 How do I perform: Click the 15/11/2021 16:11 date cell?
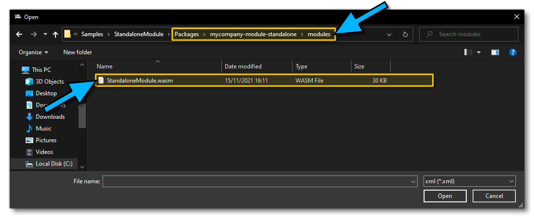pos(245,81)
